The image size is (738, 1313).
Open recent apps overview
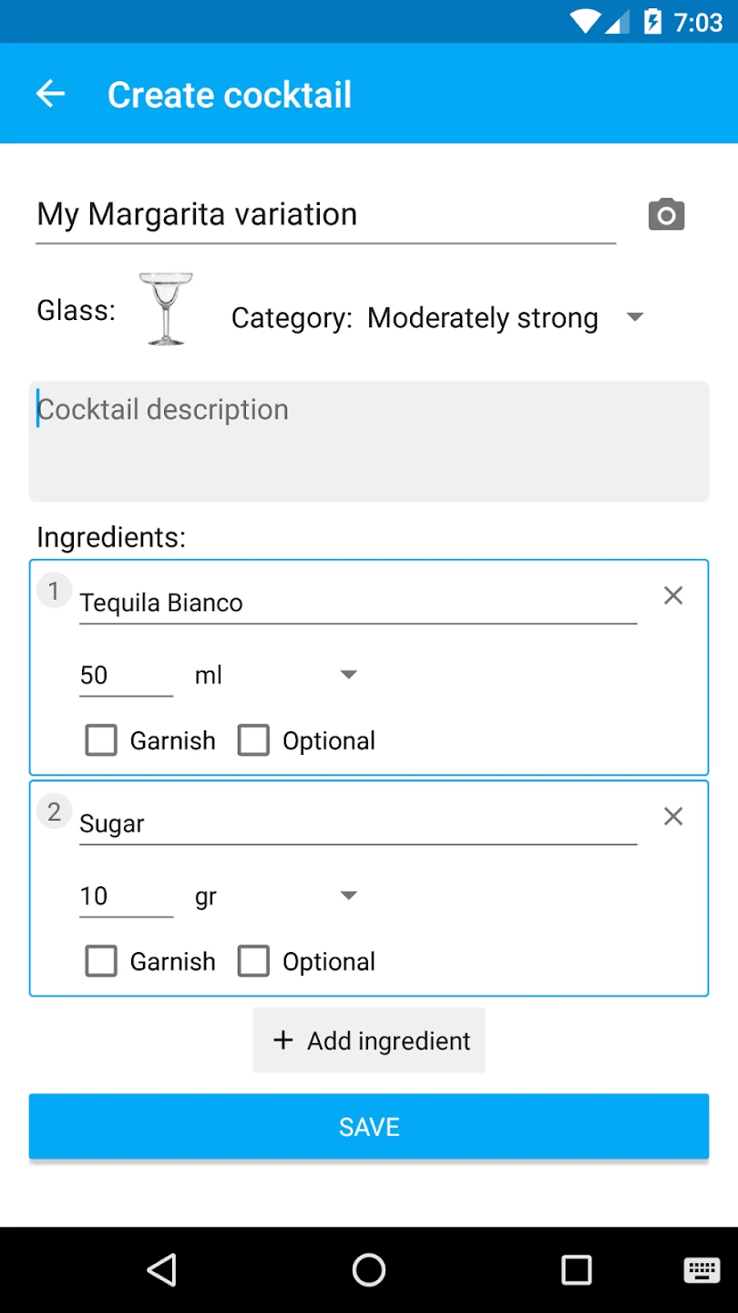click(576, 1269)
